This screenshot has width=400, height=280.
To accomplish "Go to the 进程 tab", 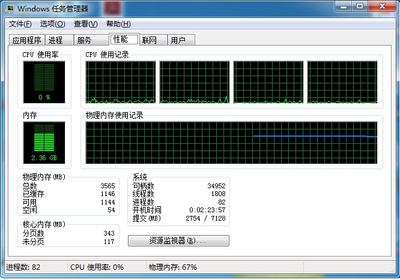I will [56, 40].
